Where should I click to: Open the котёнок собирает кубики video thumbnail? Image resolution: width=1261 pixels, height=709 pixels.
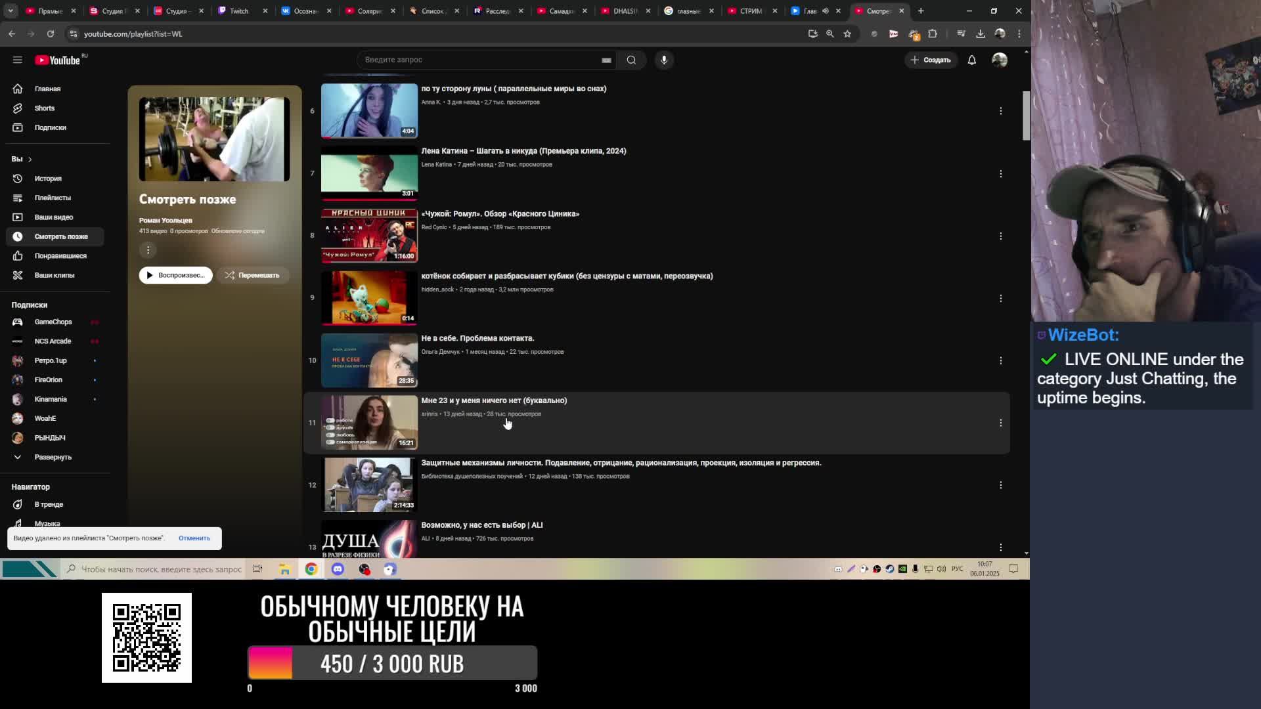[x=369, y=297]
